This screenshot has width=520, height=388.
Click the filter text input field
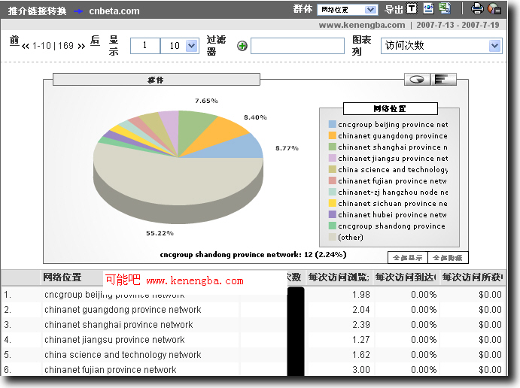[x=297, y=46]
